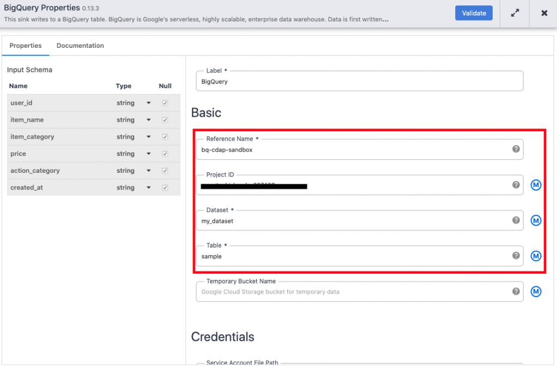The image size is (557, 369).
Task: Toggle nullable checkbox for created_at
Action: click(165, 187)
